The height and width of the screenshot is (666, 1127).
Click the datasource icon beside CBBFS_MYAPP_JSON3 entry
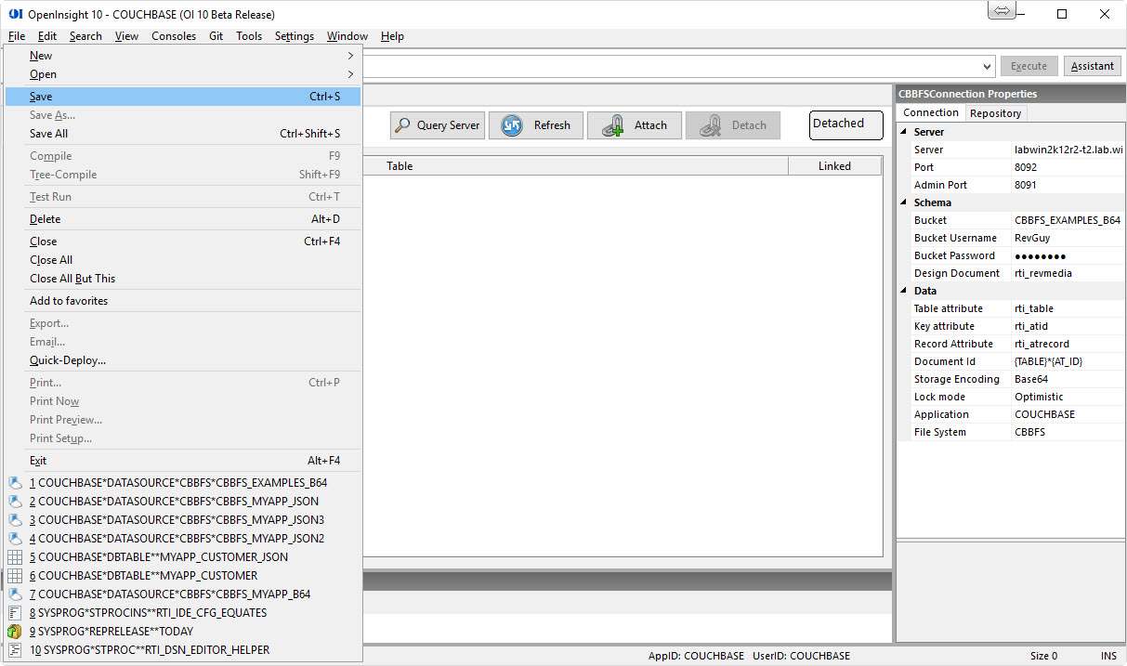15,520
